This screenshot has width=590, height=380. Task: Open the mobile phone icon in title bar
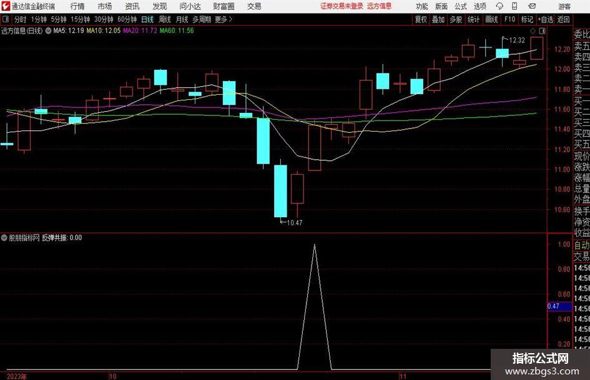[514, 6]
